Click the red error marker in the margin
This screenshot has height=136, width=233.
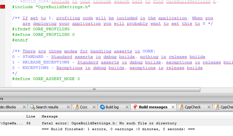(3, 7)
